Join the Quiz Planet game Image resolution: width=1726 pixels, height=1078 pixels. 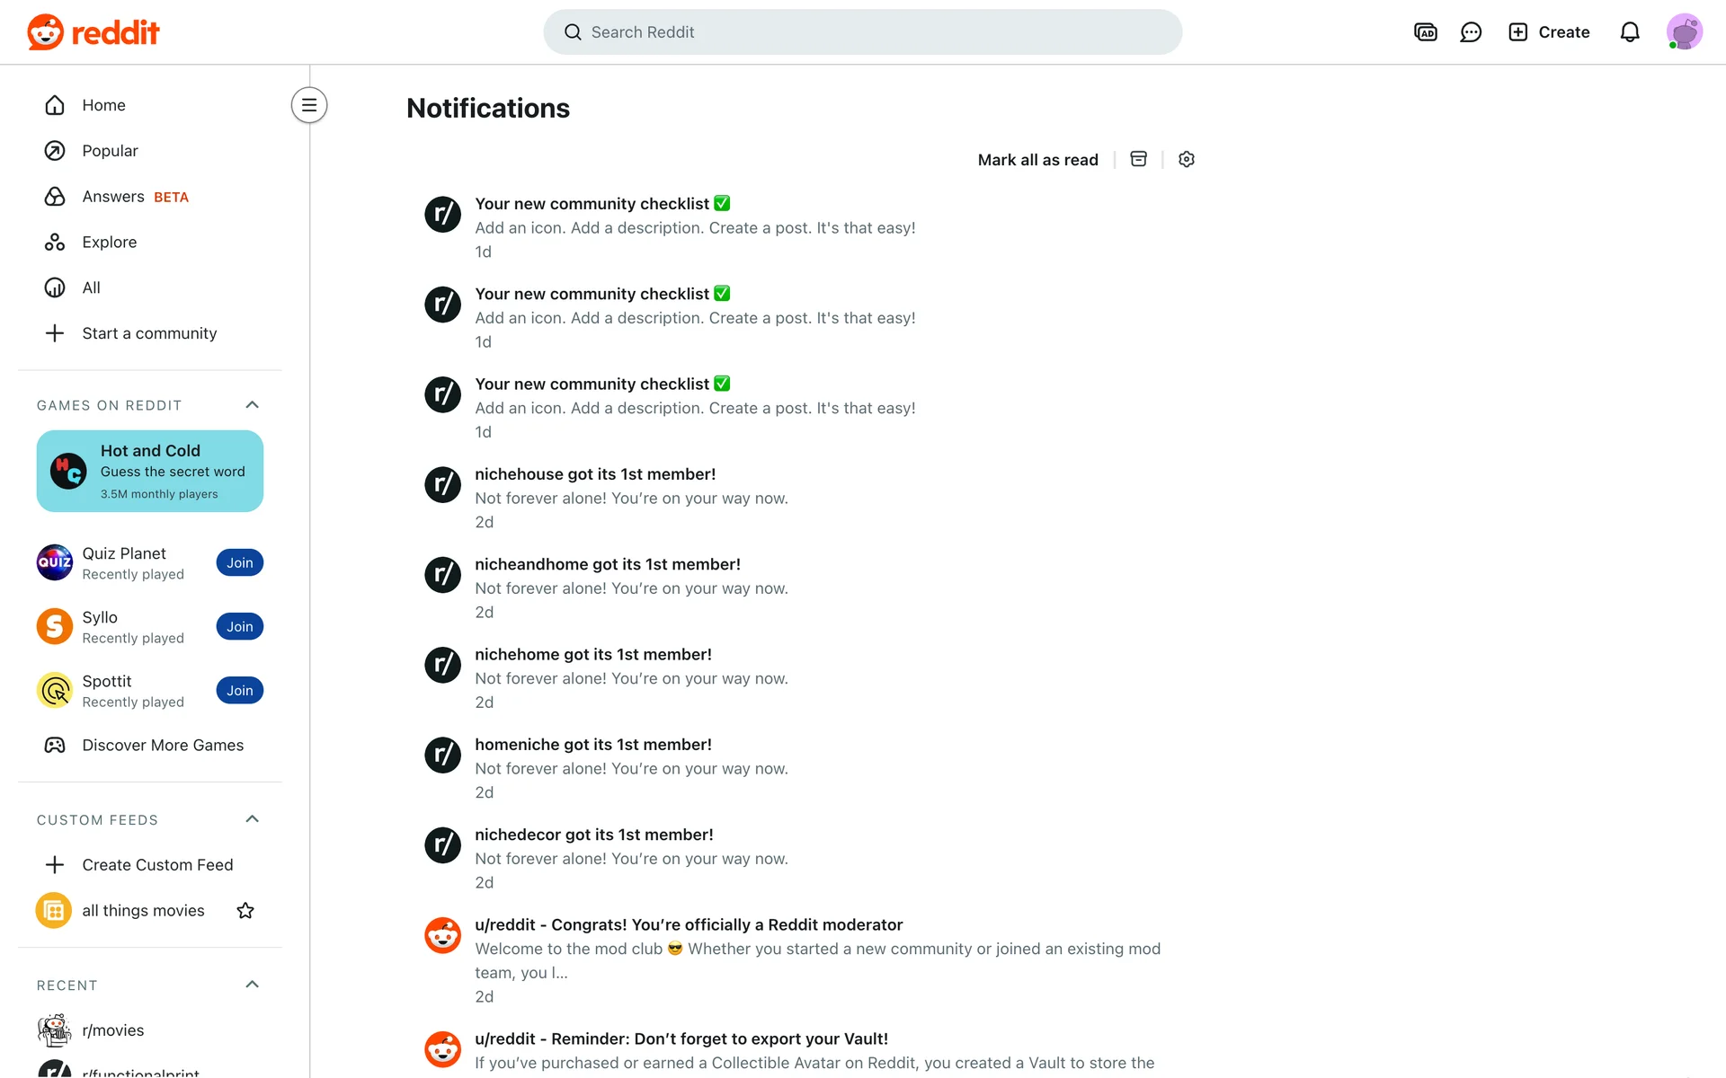[239, 563]
